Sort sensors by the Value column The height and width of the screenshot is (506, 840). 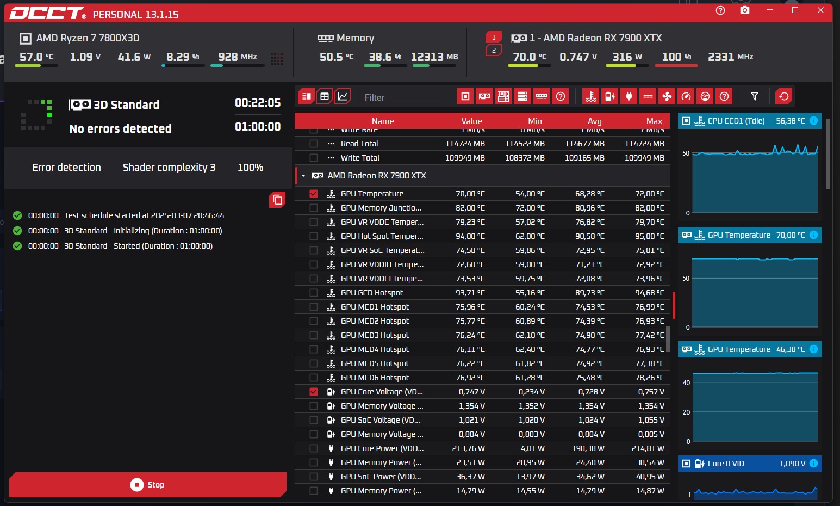tap(471, 121)
